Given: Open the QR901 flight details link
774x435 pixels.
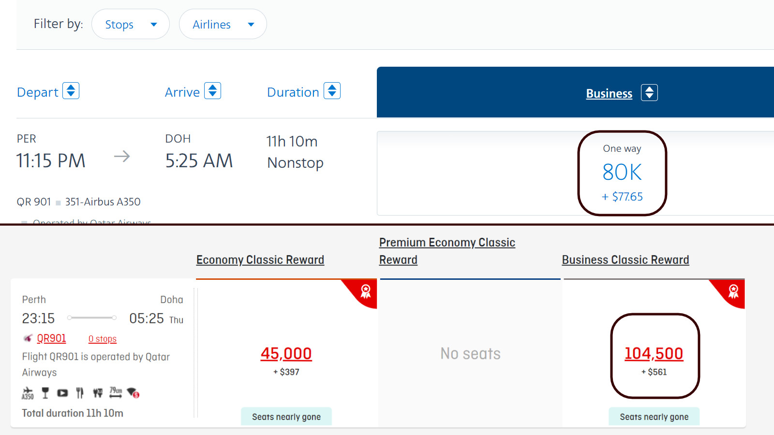Looking at the screenshot, I should [51, 338].
